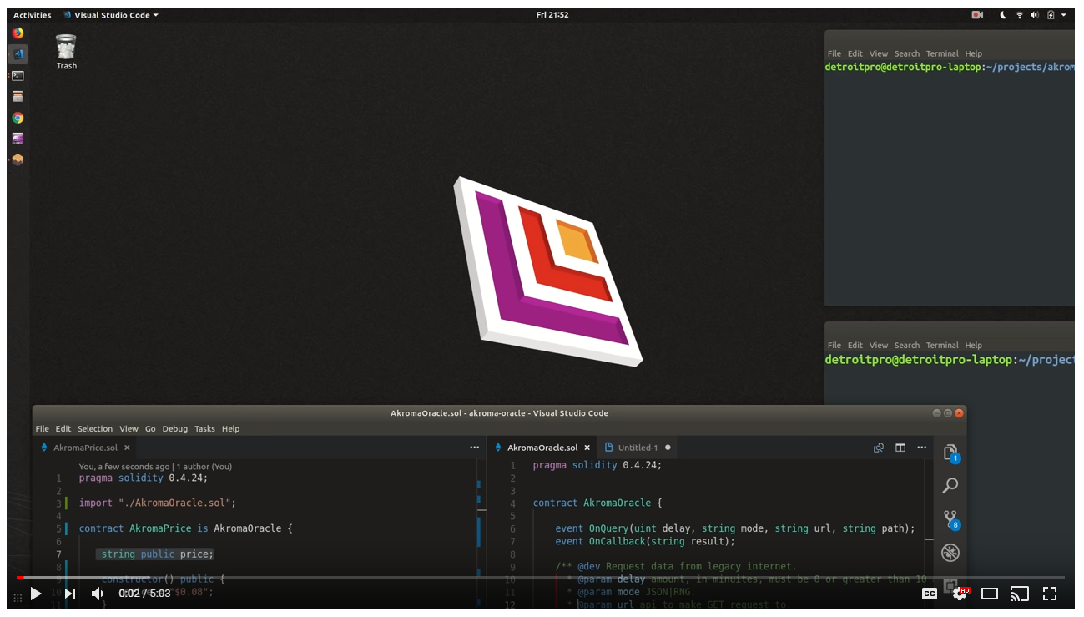Screen dimensions: 1084x617
Task: Open Terminal from the dock
Action: tap(18, 76)
